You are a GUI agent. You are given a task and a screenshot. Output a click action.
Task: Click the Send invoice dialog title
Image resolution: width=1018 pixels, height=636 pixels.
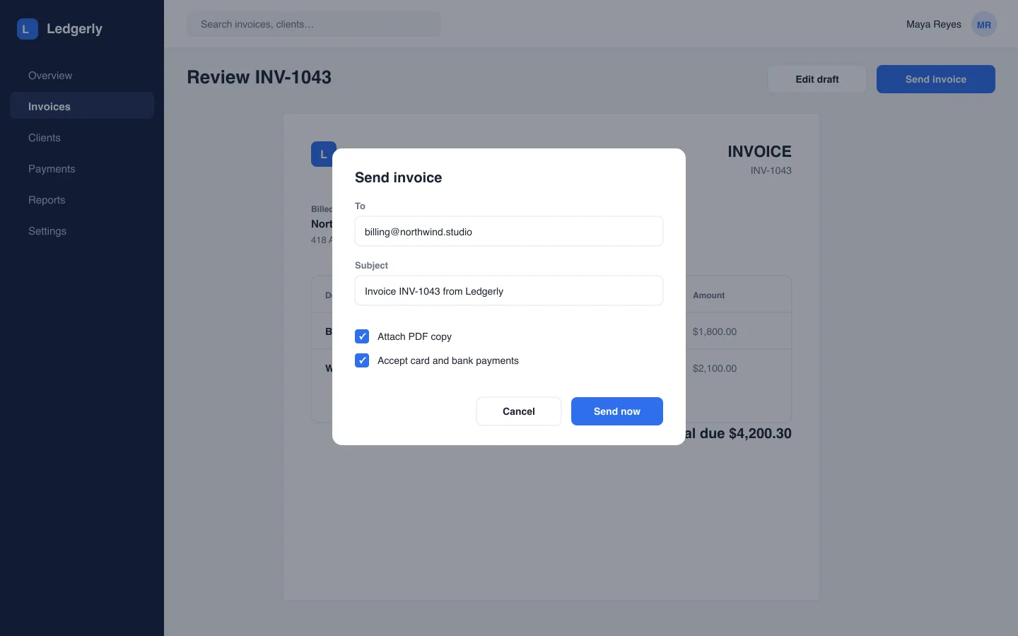pyautogui.click(x=399, y=177)
